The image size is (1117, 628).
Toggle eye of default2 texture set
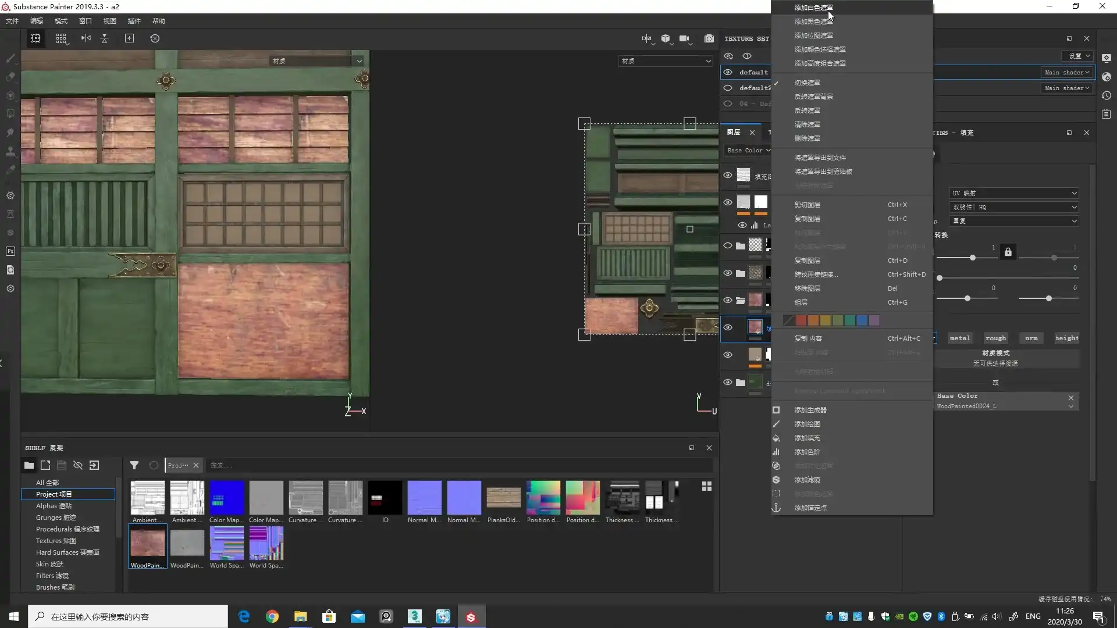pyautogui.click(x=728, y=88)
